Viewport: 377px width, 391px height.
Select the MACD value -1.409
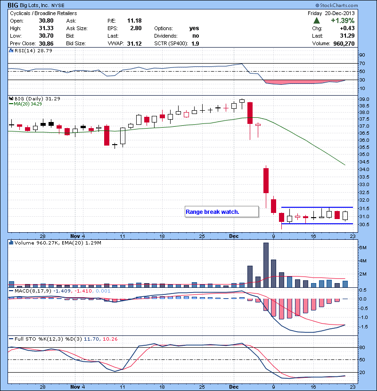pos(62,291)
